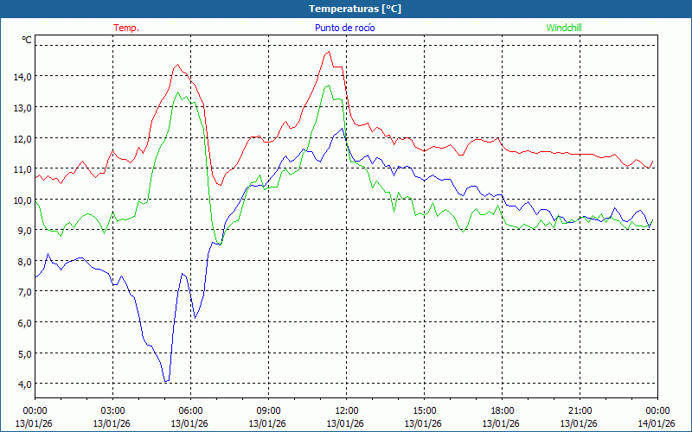Screen dimensions: 692x432
Task: Select the 06:00 time axis label
Action: coord(190,410)
